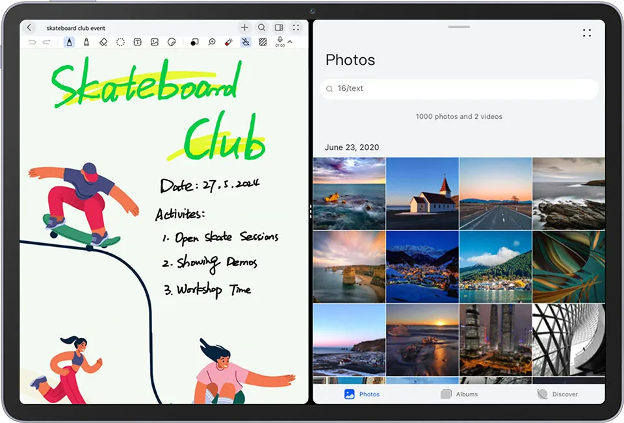Select the highlighter marker tool

[86, 42]
